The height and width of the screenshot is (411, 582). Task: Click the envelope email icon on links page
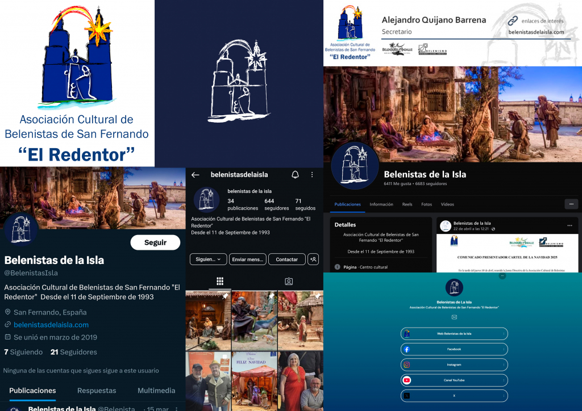(454, 317)
